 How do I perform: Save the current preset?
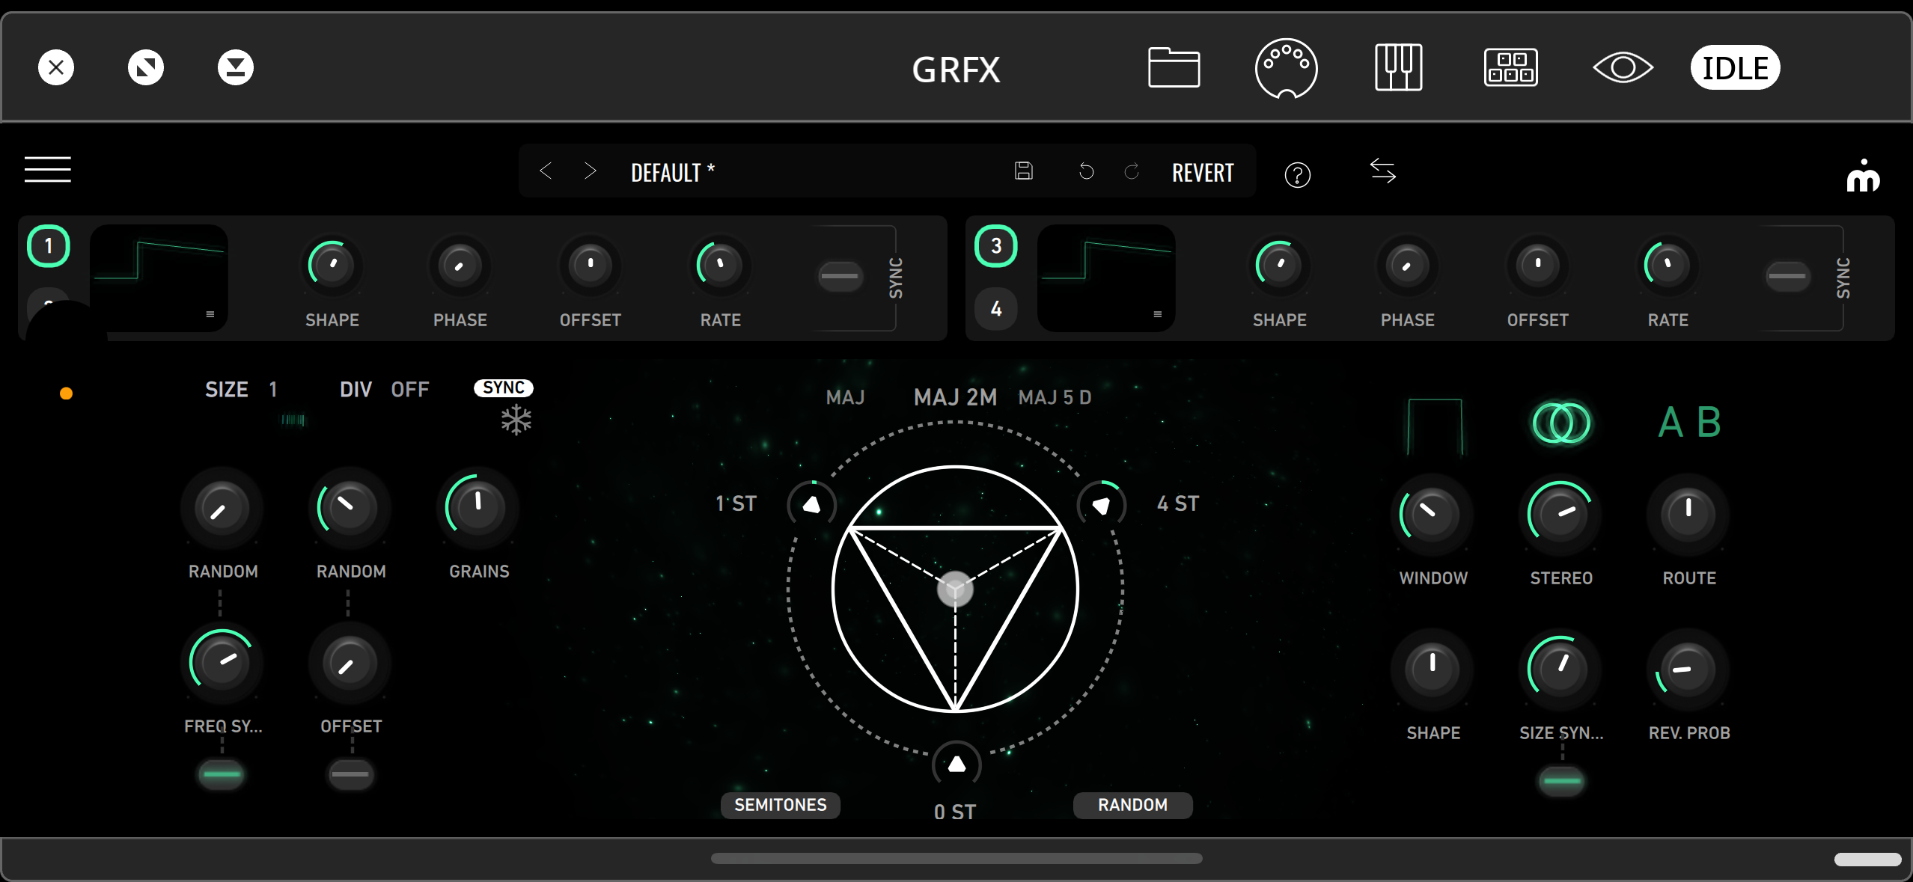(1024, 171)
